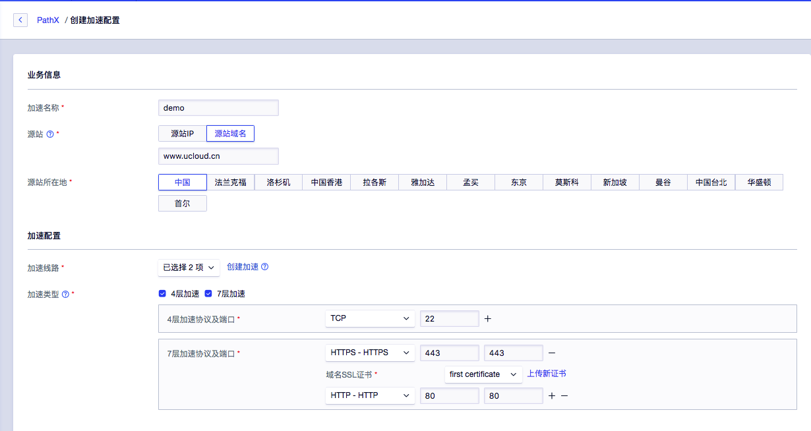Screen dimensions: 811x431
Task: Choose 东京 as origin location
Action: pyautogui.click(x=519, y=183)
